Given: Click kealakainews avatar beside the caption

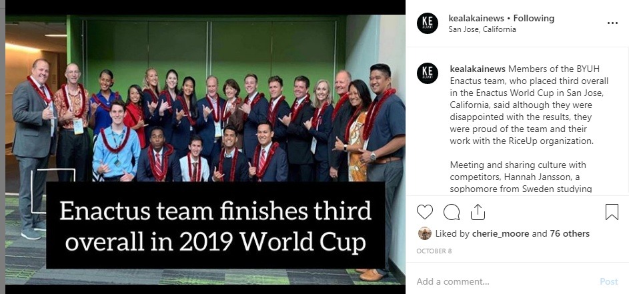Looking at the screenshot, I should (428, 73).
